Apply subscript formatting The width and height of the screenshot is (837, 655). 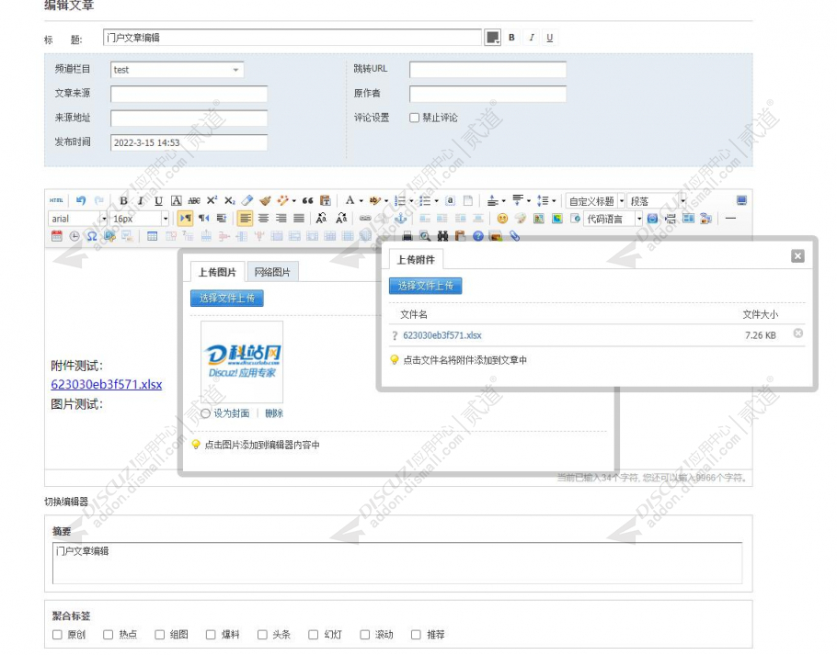230,200
